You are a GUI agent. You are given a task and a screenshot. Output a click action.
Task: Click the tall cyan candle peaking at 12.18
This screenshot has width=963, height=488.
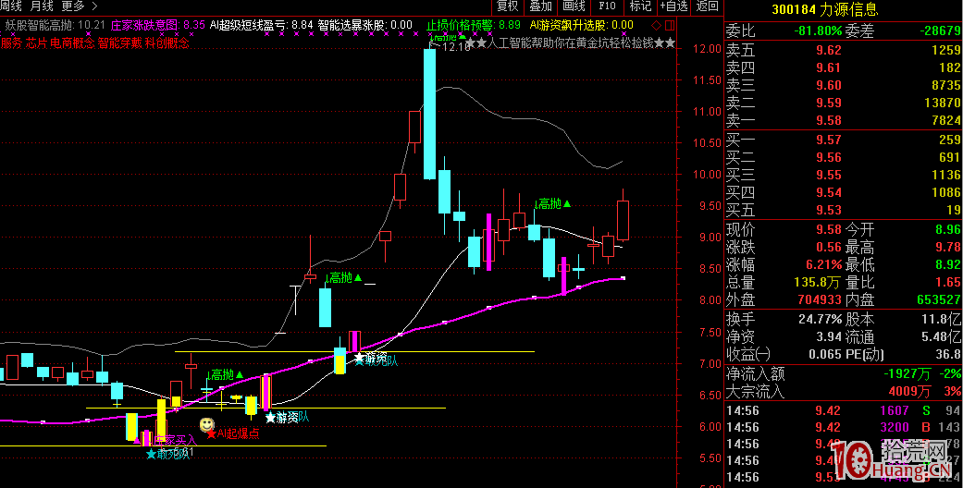[x=429, y=114]
